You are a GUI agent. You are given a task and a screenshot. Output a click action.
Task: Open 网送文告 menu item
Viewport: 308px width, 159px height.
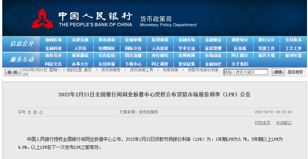coord(54,64)
